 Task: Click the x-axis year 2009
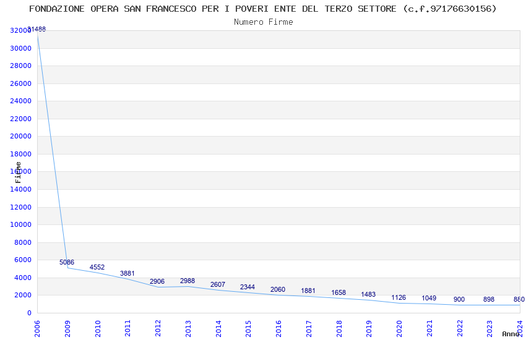(67, 329)
